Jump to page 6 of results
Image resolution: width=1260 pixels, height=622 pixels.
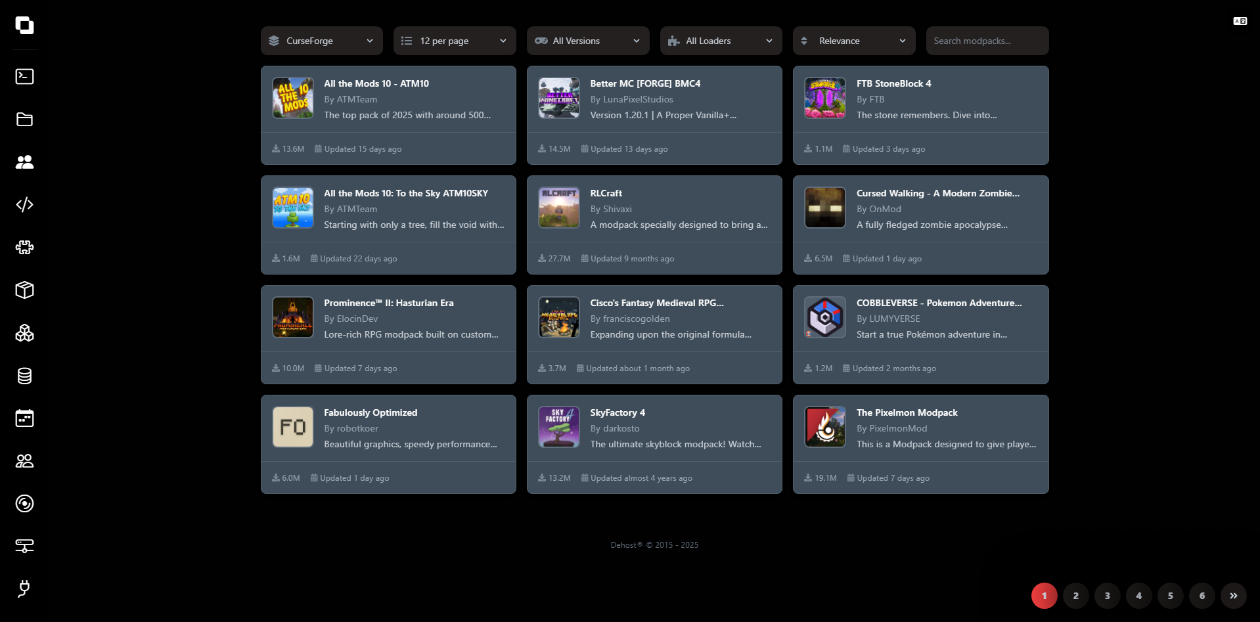1202,596
